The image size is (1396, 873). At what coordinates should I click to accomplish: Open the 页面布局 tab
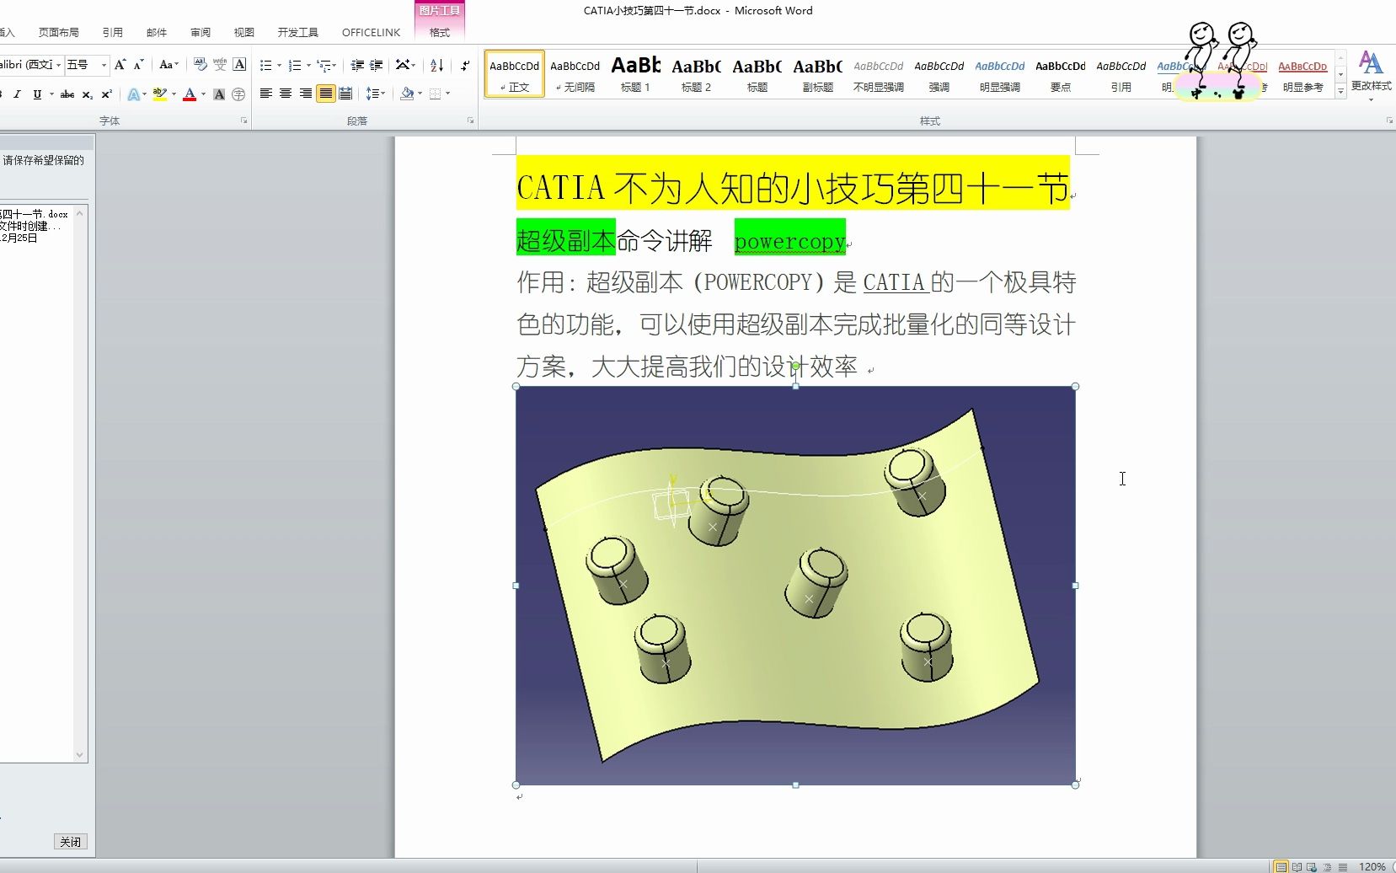point(58,33)
